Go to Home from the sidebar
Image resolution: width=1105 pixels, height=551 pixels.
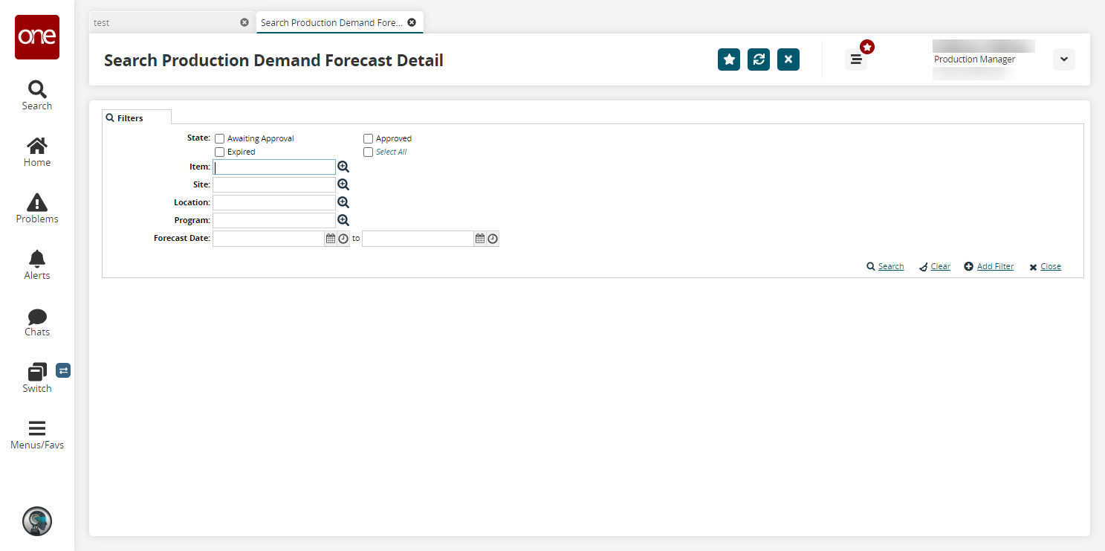tap(37, 152)
